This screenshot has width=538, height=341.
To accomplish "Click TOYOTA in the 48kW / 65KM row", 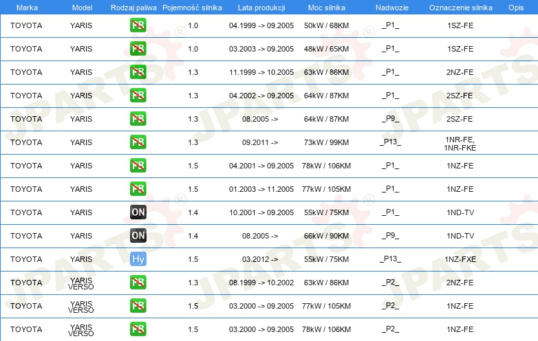I will click(x=26, y=49).
